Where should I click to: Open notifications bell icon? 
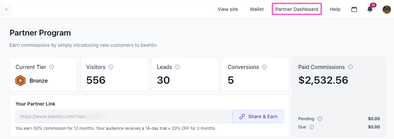(x=370, y=10)
